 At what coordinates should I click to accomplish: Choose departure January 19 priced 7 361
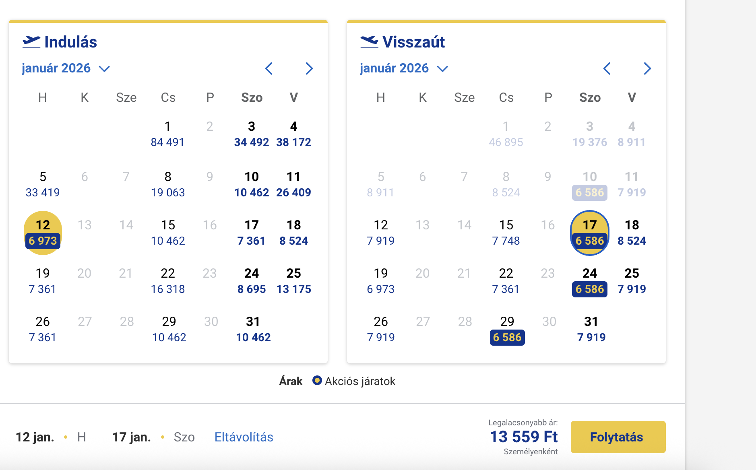coord(43,281)
